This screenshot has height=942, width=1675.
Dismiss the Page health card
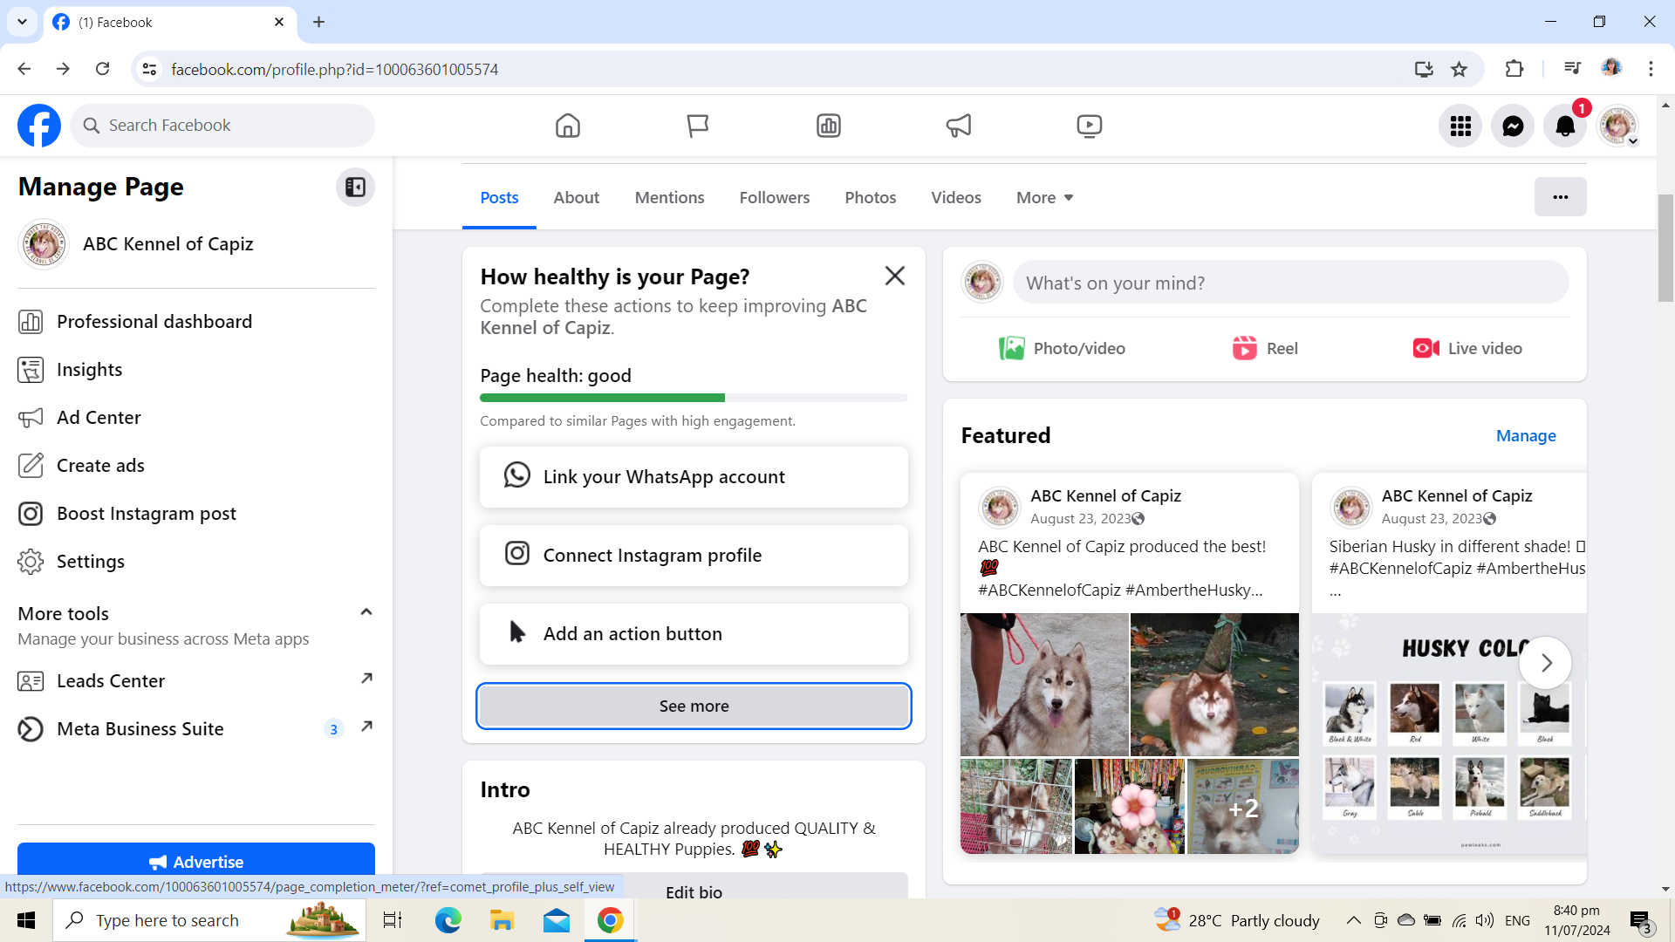click(894, 276)
